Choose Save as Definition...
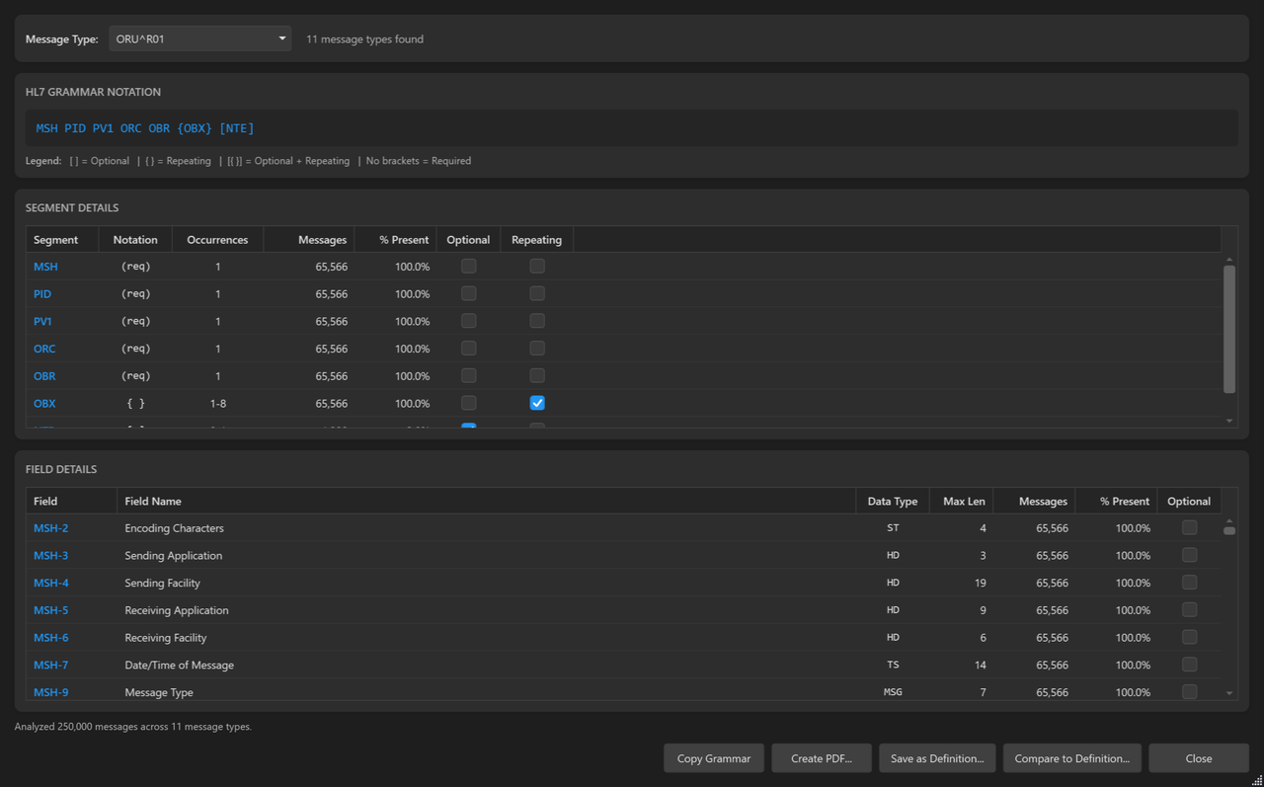The height and width of the screenshot is (787, 1264). click(937, 758)
